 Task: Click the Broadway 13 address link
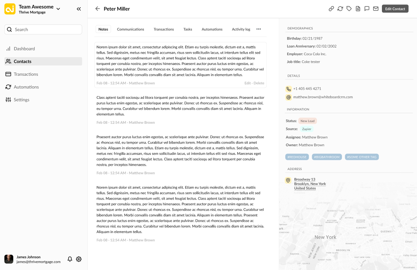point(304,179)
